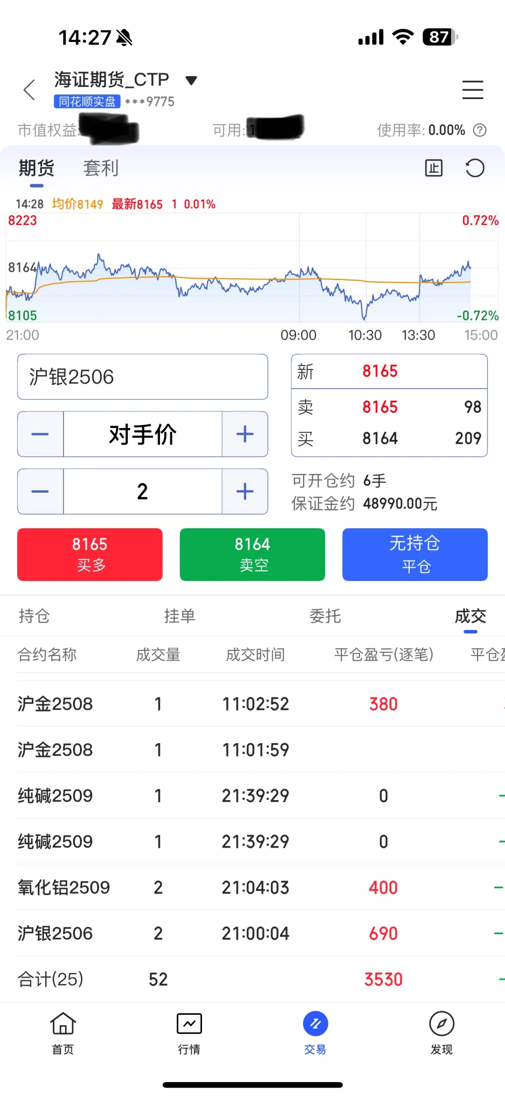Tap the quantity field showing 2
This screenshot has height=1097, width=505.
pos(143,492)
